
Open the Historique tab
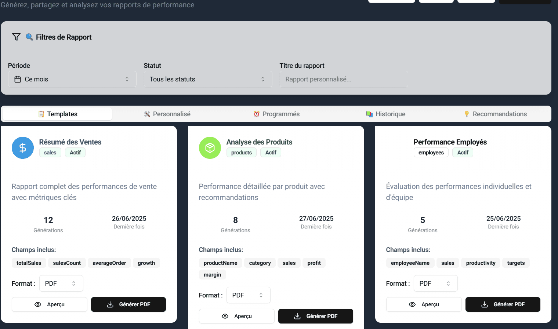[386, 114]
